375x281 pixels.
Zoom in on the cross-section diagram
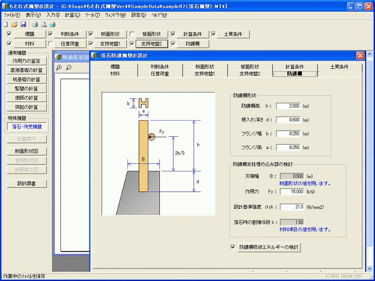(59, 67)
